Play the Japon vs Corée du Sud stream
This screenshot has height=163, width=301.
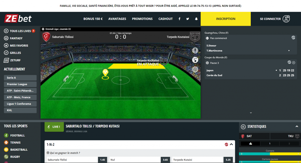pos(294,63)
